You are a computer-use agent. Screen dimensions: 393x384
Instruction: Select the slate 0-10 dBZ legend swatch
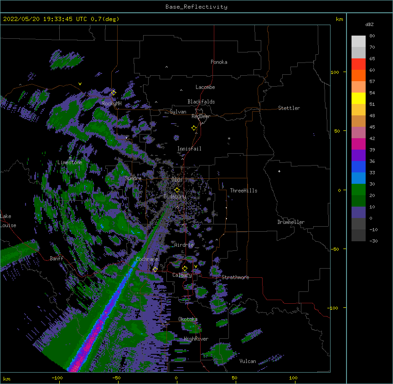pyautogui.click(x=358, y=213)
